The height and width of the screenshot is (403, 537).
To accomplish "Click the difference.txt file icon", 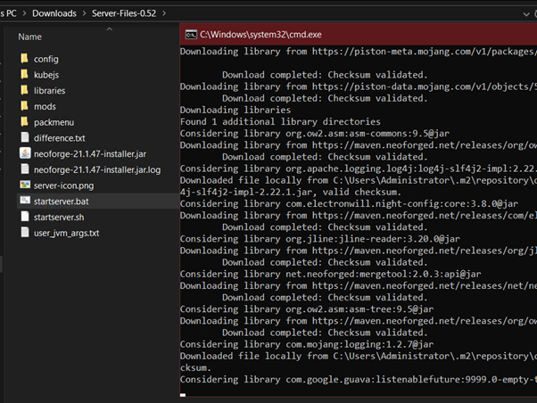I will [25, 137].
